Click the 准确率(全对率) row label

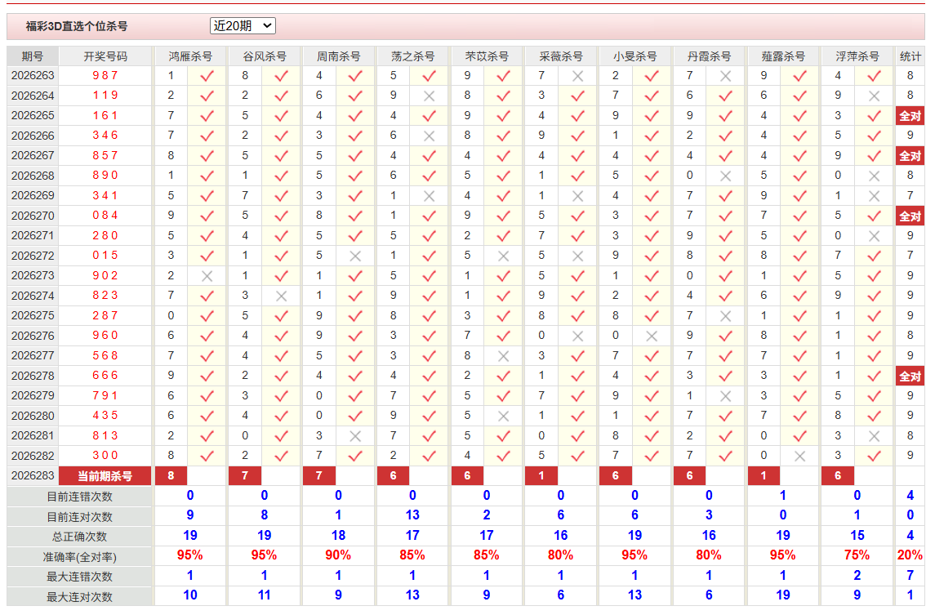pyautogui.click(x=80, y=557)
